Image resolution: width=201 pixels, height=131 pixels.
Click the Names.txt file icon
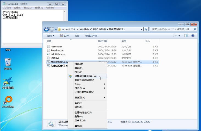(x=48, y=46)
